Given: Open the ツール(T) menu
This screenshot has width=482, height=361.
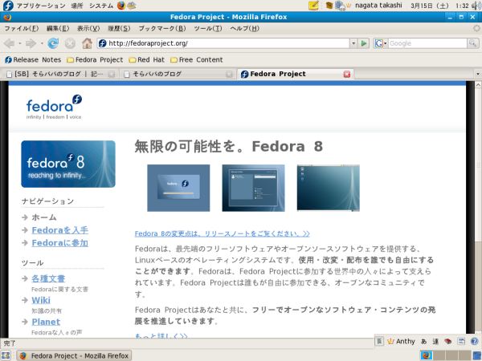Looking at the screenshot, I should (208, 29).
